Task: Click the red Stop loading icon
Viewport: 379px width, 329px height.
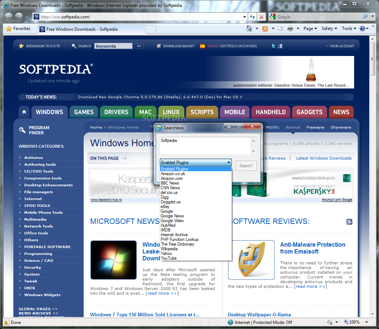Action: pyautogui.click(x=261, y=17)
